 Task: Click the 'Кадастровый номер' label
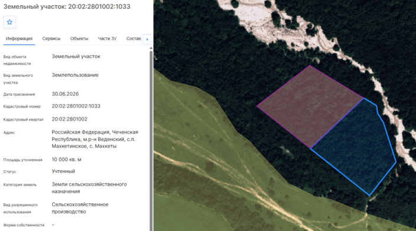[x=22, y=106]
